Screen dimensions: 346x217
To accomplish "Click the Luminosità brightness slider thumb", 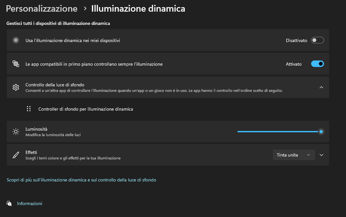I will pyautogui.click(x=321, y=132).
